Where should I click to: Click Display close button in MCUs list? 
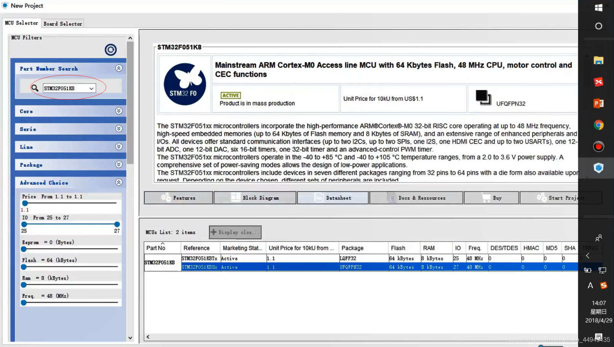click(235, 232)
